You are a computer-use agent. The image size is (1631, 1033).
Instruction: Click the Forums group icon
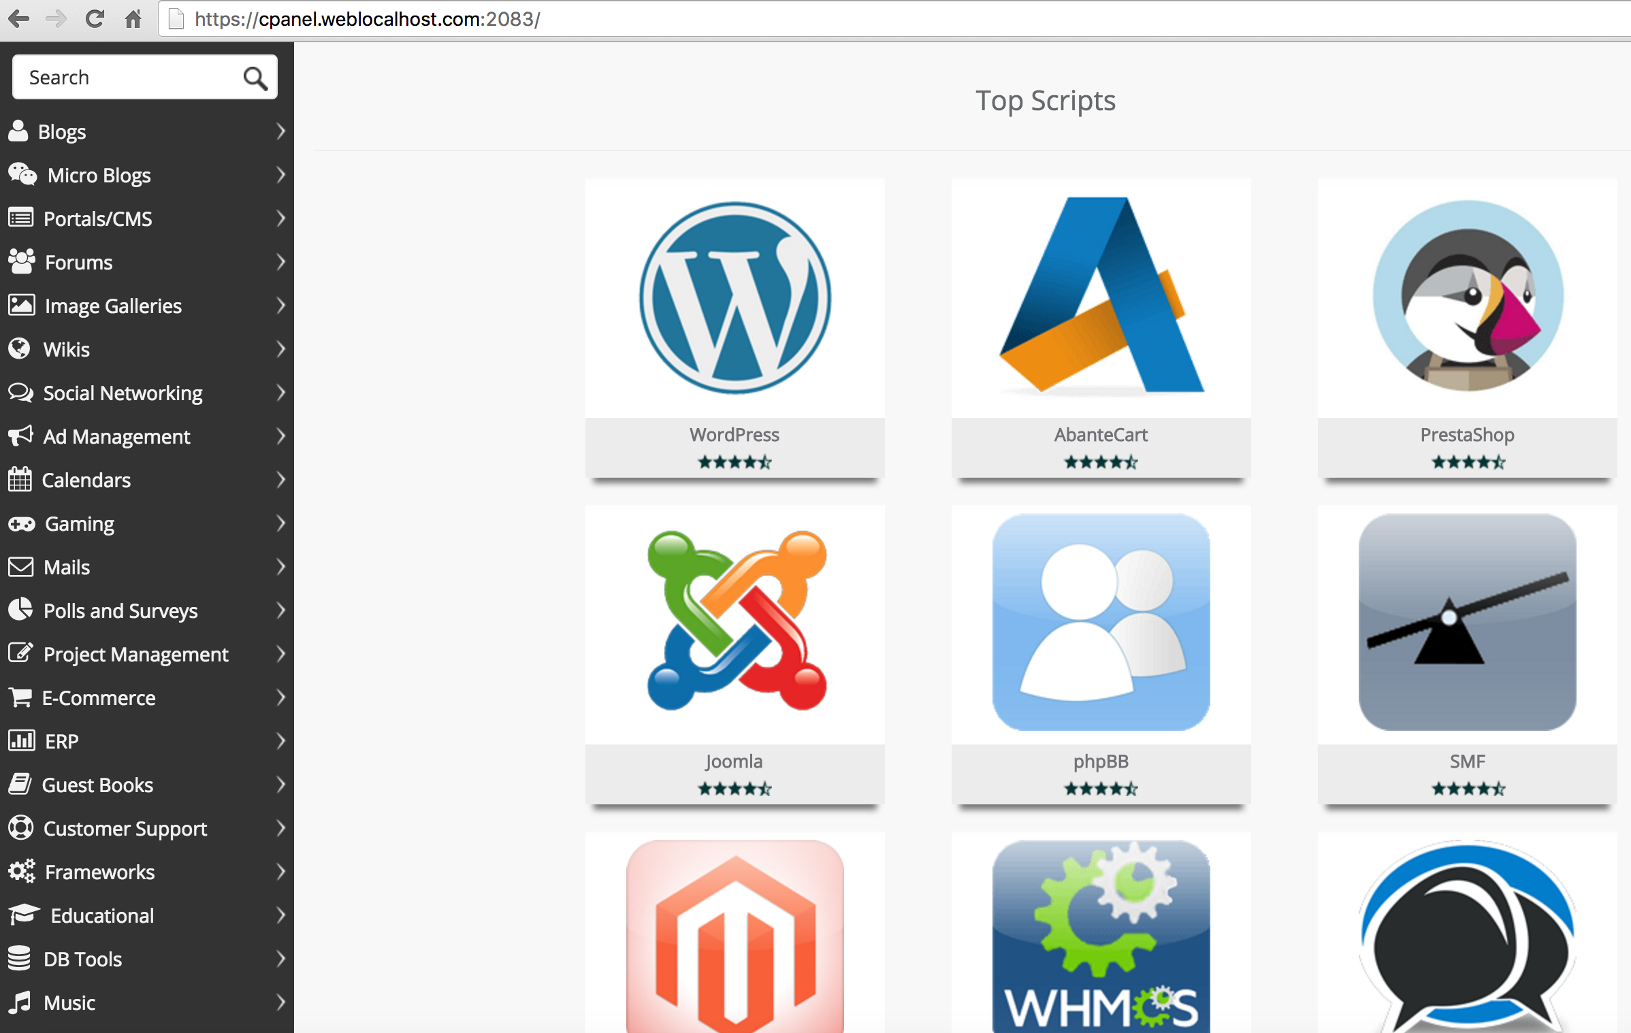22,261
